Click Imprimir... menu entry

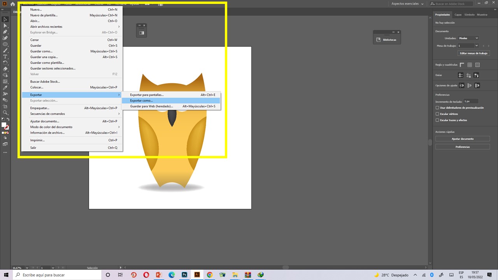(72, 140)
